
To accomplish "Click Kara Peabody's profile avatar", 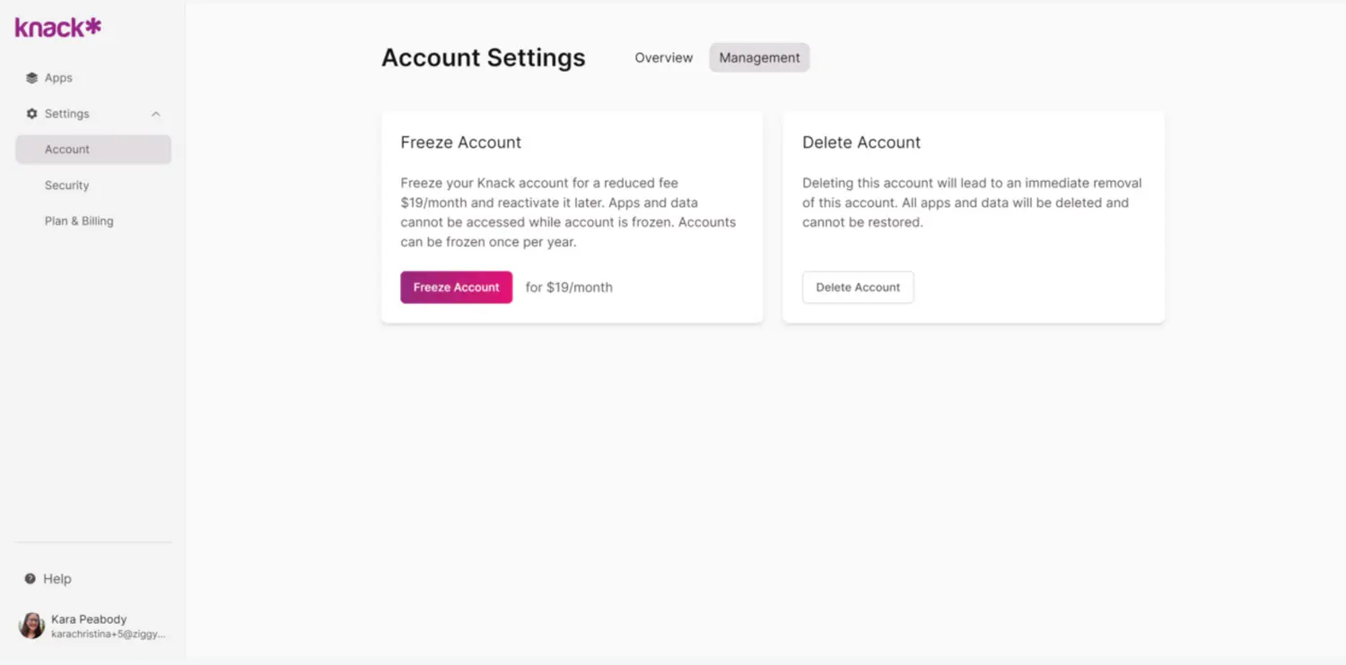I will tap(31, 625).
